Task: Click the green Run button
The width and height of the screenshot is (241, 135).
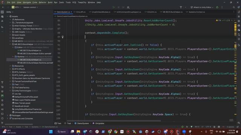Action: [114, 7]
